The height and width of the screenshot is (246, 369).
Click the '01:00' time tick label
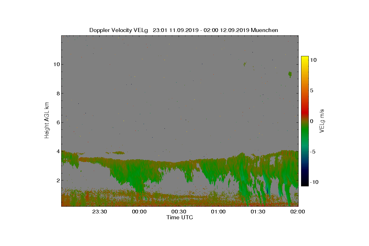(x=218, y=212)
